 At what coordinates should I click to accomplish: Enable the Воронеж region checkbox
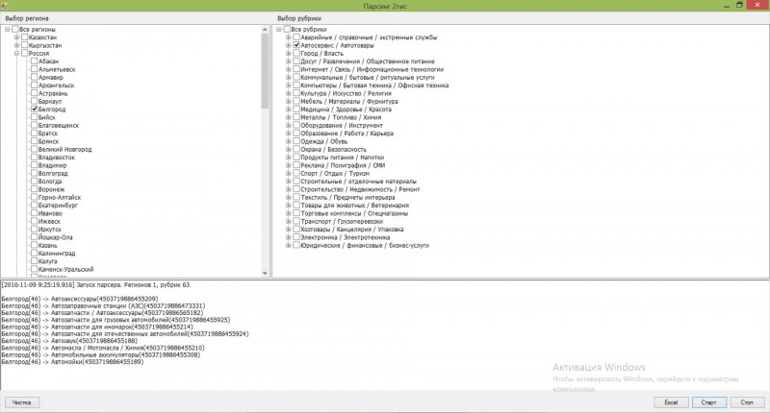coord(34,189)
